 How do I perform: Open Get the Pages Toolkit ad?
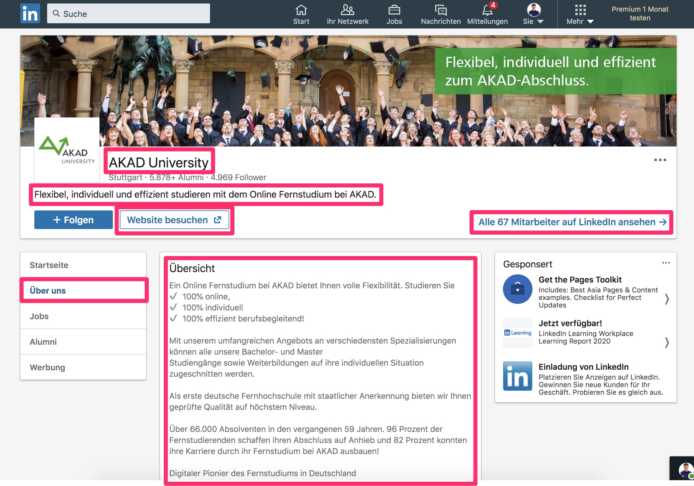(x=580, y=279)
